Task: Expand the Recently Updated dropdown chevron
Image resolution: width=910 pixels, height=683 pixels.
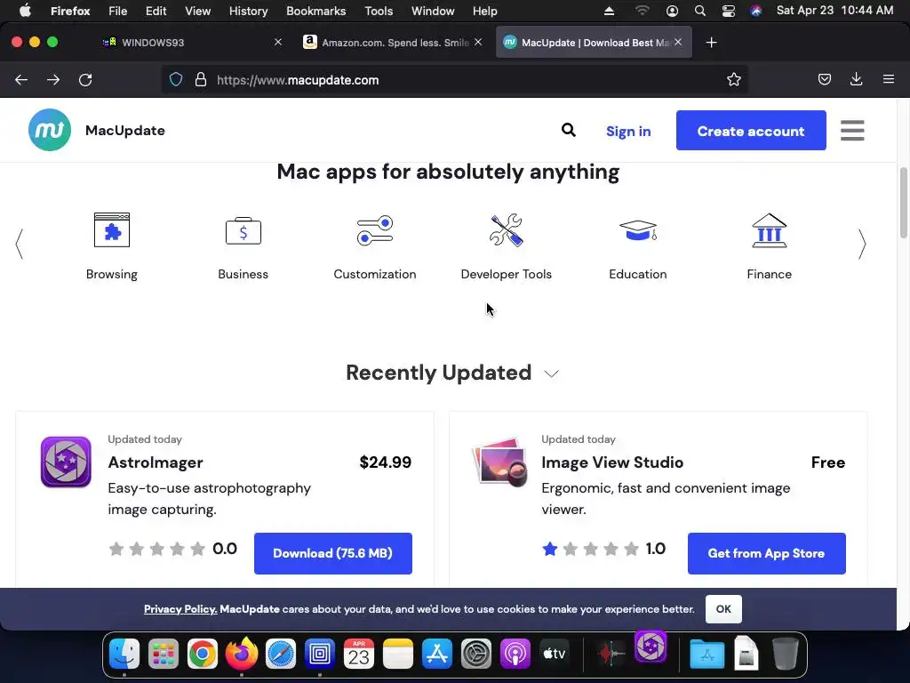Action: point(551,374)
